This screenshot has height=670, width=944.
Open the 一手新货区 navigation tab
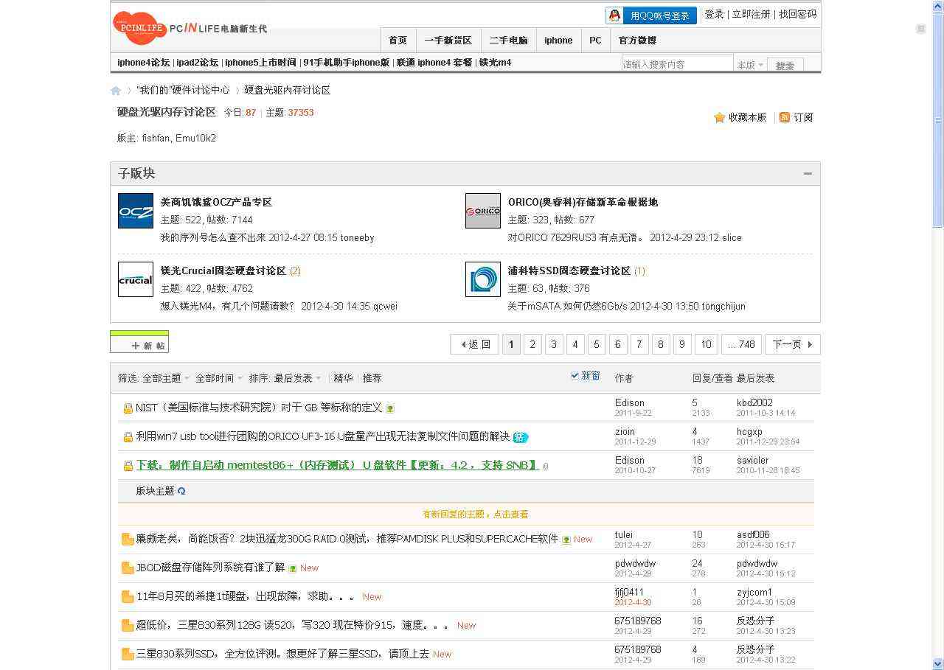point(448,41)
